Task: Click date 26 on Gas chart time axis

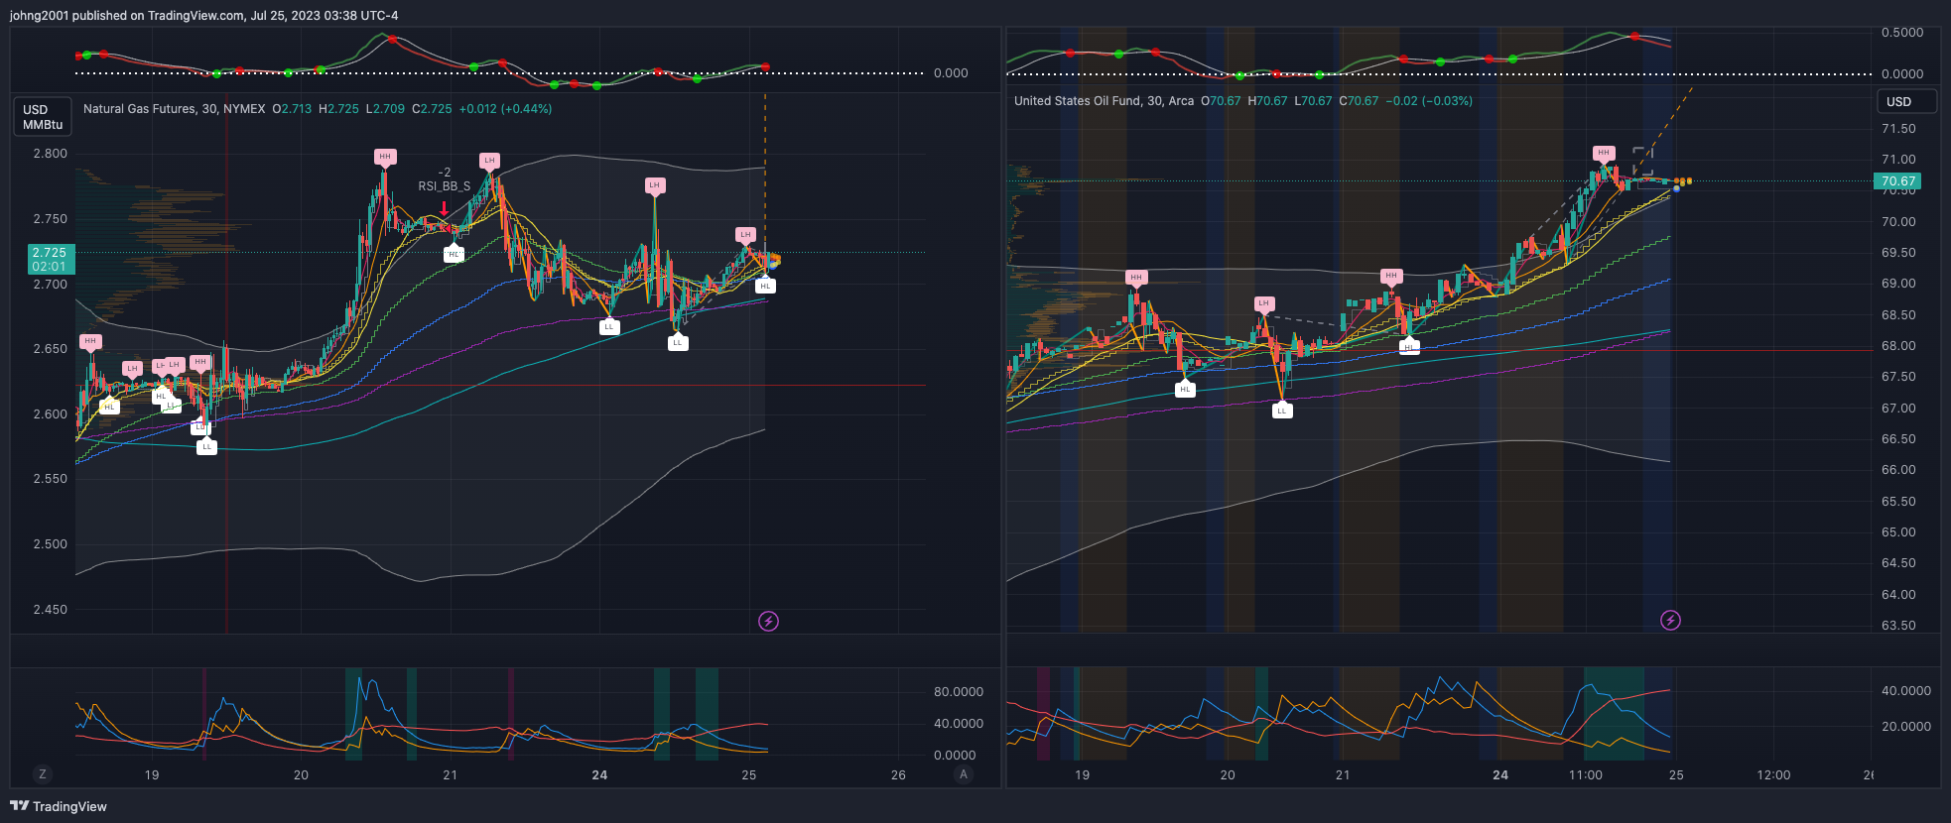Action: 898,775
